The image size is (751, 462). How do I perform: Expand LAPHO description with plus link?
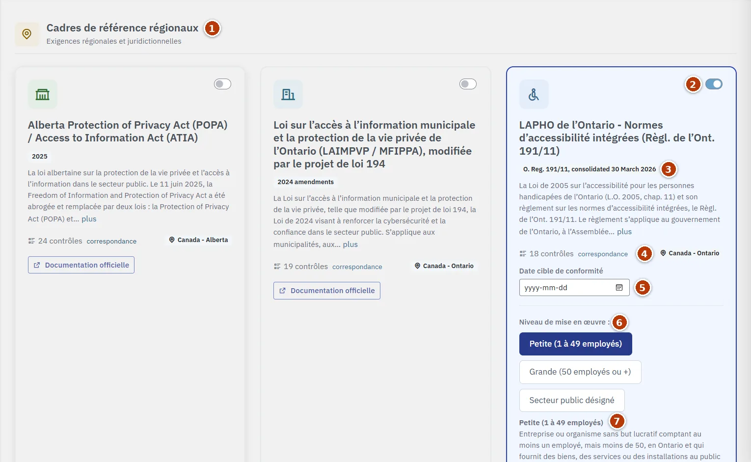tap(624, 232)
